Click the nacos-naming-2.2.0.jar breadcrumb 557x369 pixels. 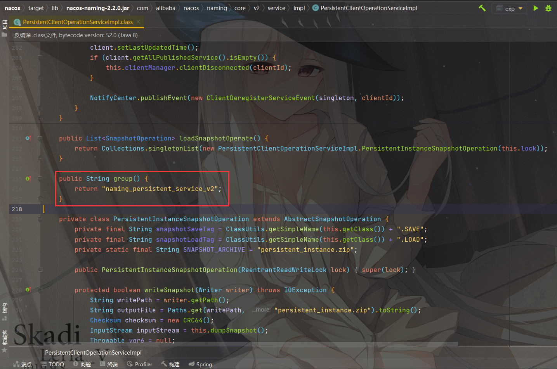[x=98, y=8]
